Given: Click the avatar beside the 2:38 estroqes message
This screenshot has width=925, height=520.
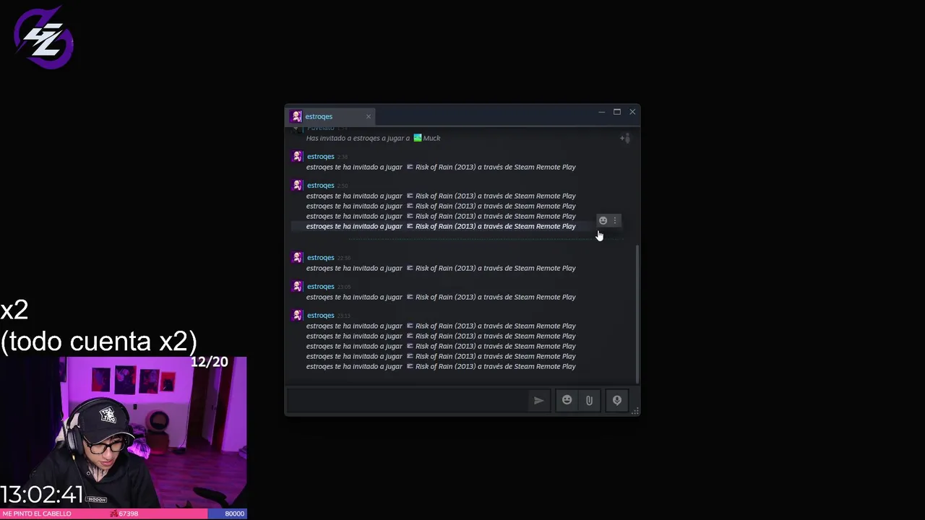Looking at the screenshot, I should pos(296,157).
